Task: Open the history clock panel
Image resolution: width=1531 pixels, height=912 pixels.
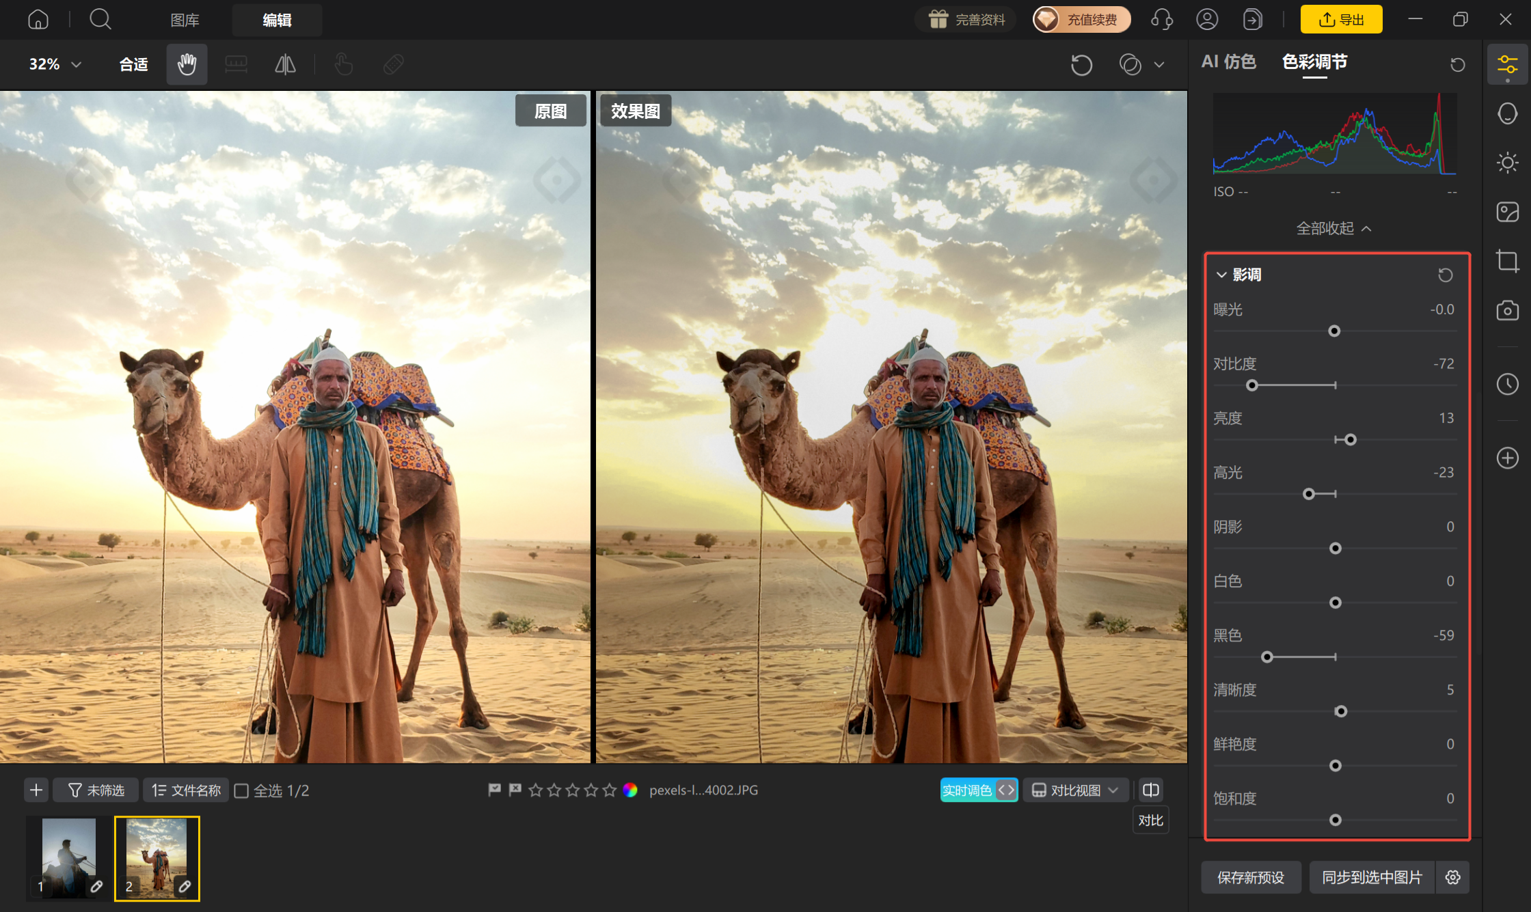Action: [1507, 384]
